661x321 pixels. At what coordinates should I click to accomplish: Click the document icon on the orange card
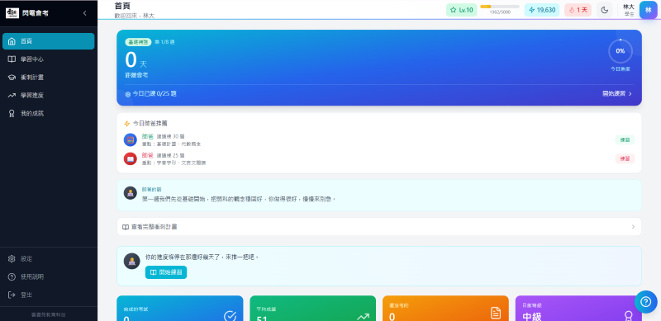[496, 313]
